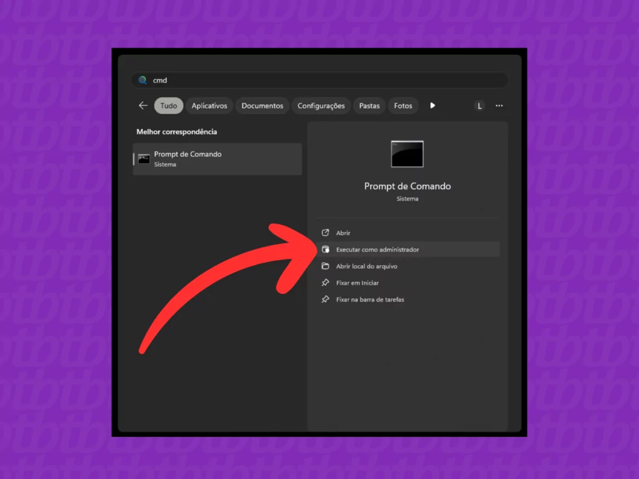Show more filters with the play arrow
Screen dimensions: 639x479
click(432, 105)
